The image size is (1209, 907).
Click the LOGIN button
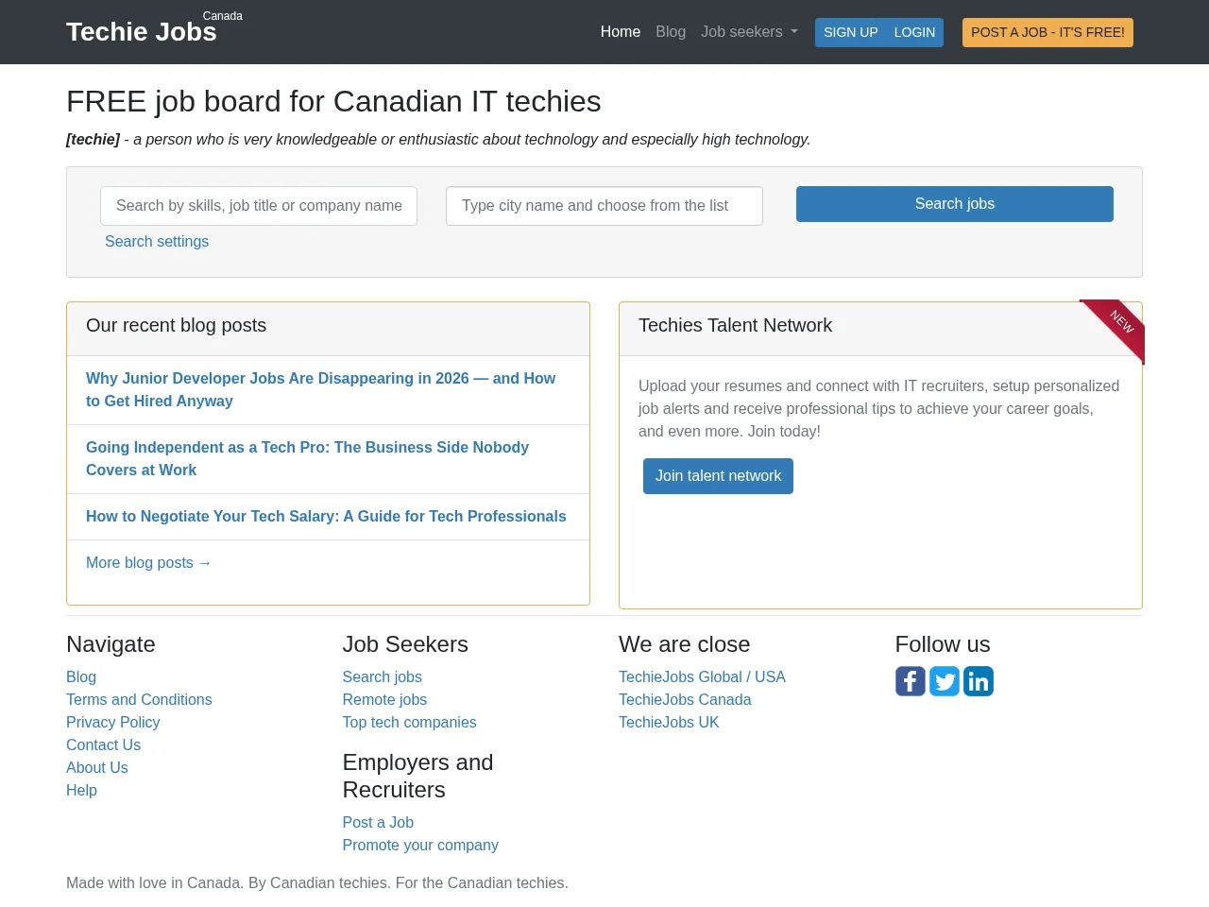pos(914,32)
